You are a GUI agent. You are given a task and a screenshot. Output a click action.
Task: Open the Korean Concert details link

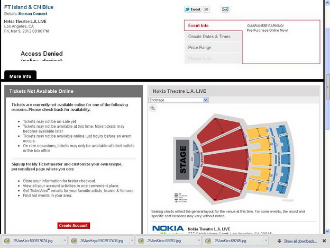click(33, 14)
